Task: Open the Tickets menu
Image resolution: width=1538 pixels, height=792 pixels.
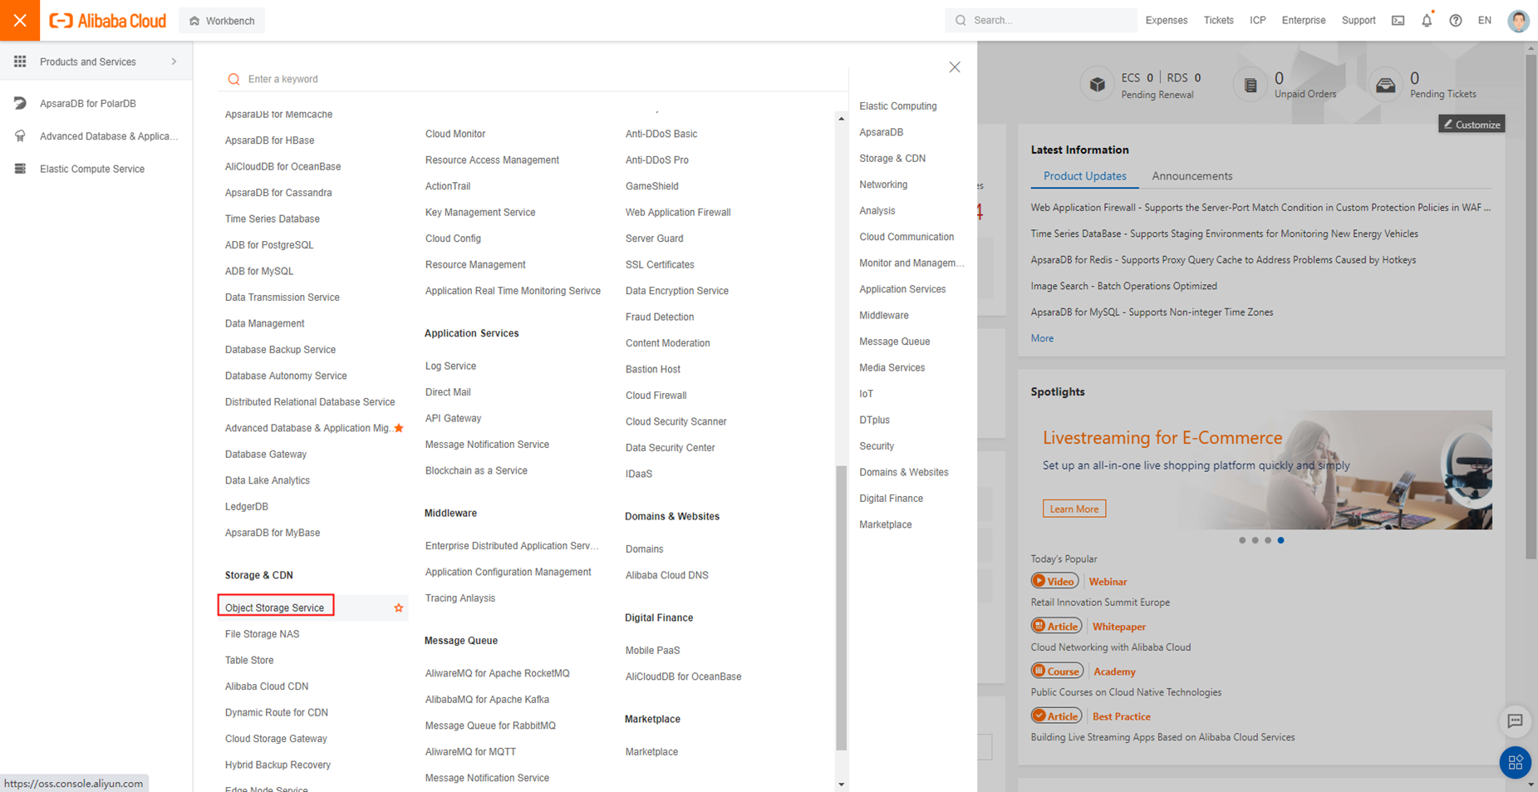Action: (1218, 20)
